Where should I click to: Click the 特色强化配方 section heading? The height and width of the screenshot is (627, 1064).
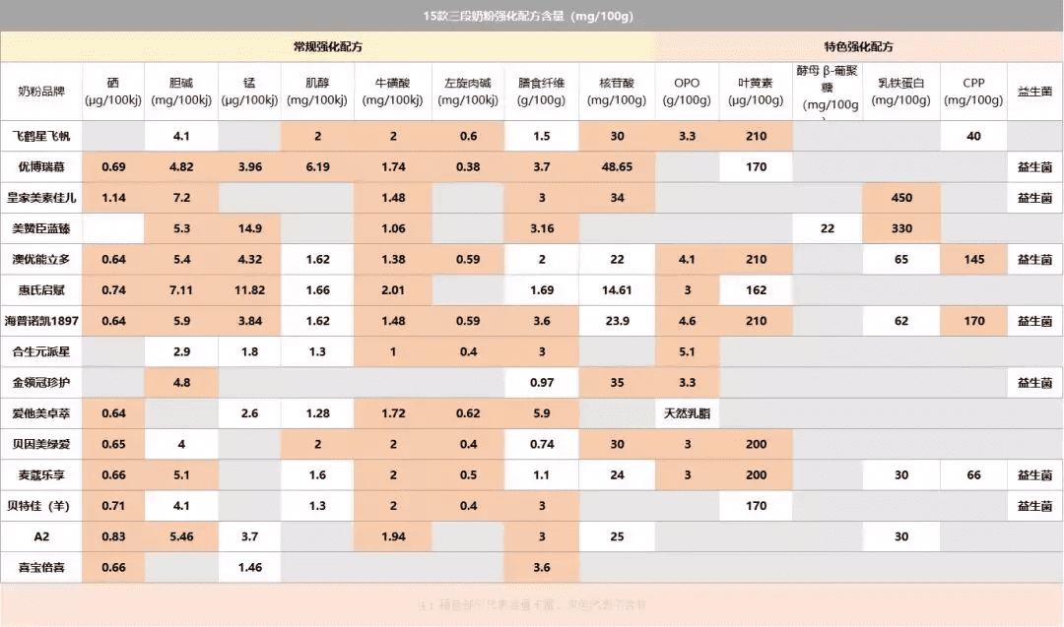point(858,47)
